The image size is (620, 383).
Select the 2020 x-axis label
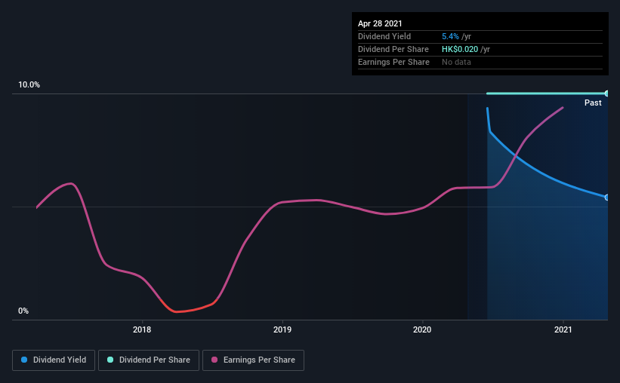[422, 329]
